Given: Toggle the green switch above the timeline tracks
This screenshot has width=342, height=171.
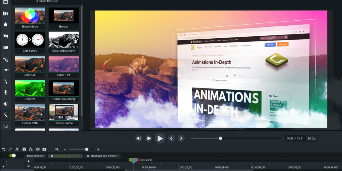Looking at the screenshot, I should click(x=12, y=155).
